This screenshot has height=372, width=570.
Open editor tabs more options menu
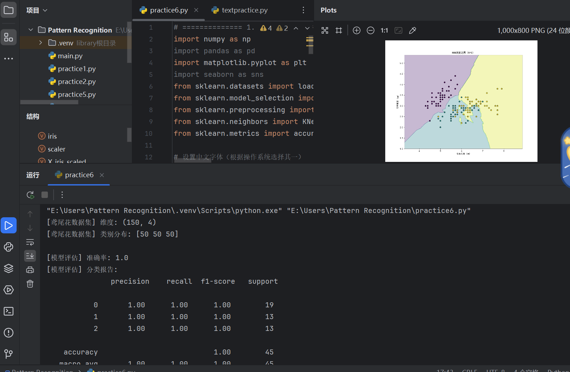point(303,10)
